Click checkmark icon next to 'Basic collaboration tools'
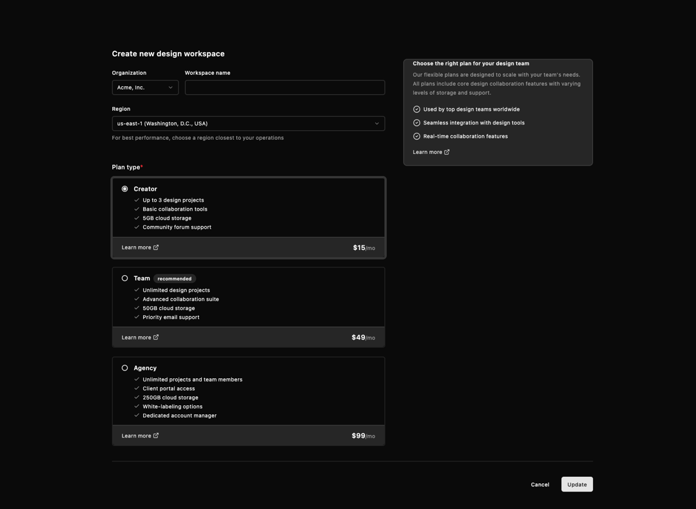This screenshot has height=509, width=696. tap(137, 209)
